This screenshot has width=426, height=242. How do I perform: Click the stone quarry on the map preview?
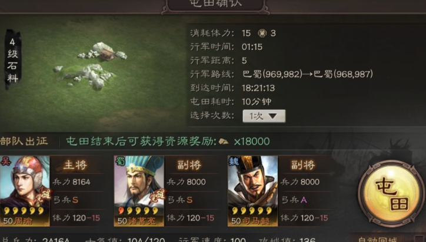[92, 65]
